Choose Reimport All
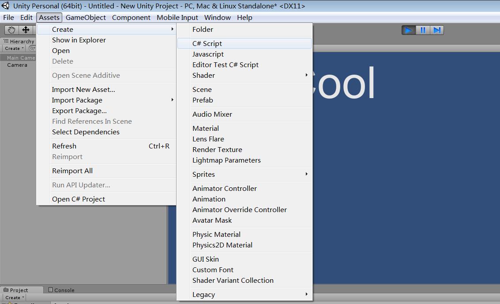Screen dimensions: 500x304 pos(106,171)
